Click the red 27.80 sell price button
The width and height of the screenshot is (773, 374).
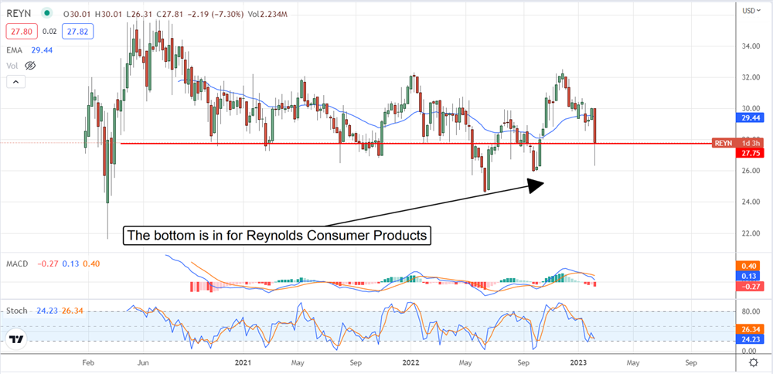tap(20, 31)
